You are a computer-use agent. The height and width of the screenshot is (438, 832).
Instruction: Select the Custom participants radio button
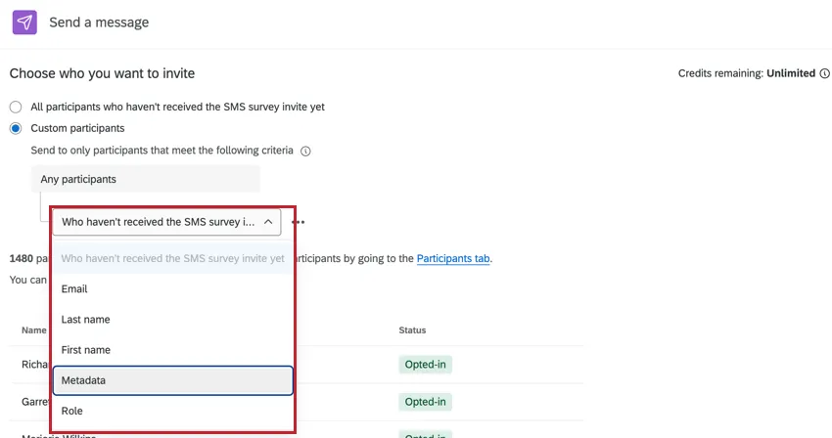16,128
